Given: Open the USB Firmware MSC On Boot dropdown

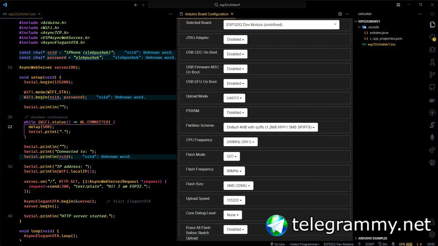Looking at the screenshot, I should click(x=235, y=69).
